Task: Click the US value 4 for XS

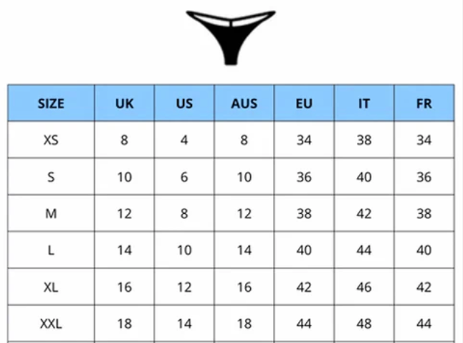Action: [184, 140]
